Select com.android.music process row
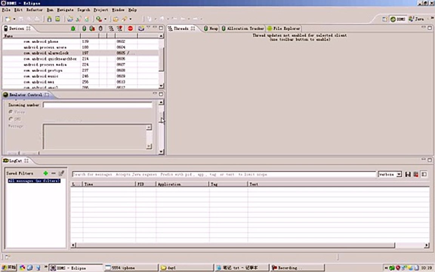The width and height of the screenshot is (435, 272). (80, 76)
